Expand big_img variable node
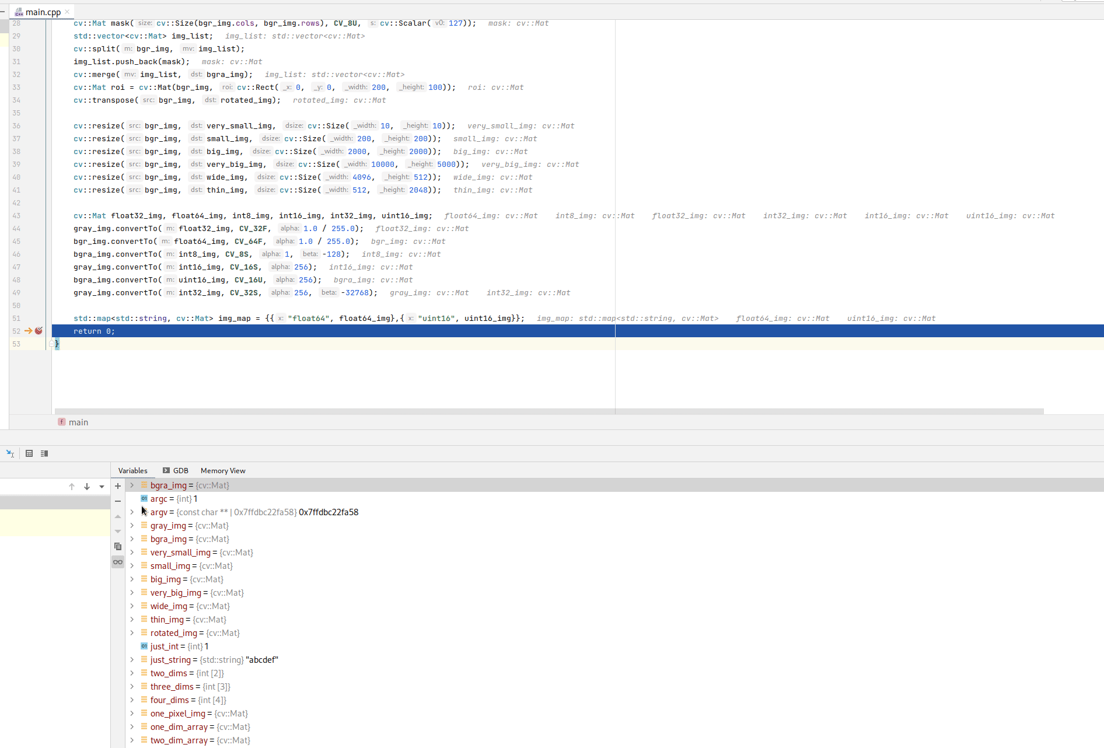 pos(132,579)
